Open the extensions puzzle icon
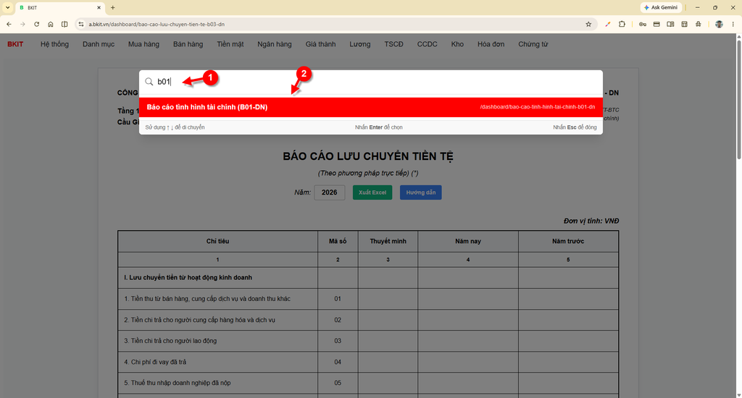This screenshot has width=742, height=398. pos(622,24)
